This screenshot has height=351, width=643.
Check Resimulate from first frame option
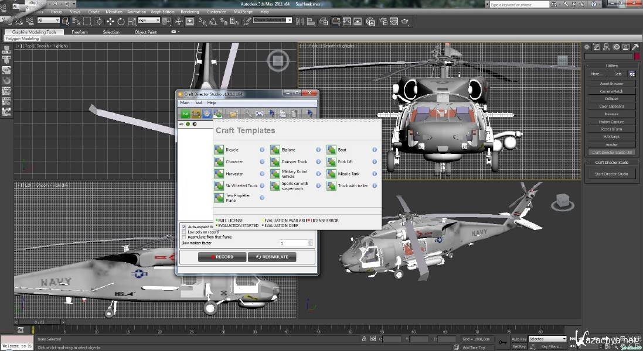point(184,237)
